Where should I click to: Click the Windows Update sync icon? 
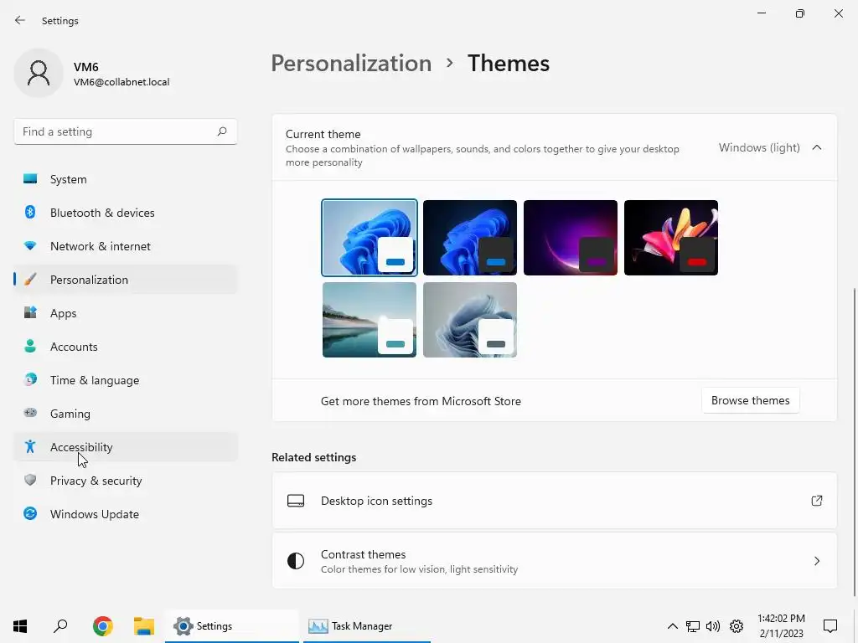30,513
